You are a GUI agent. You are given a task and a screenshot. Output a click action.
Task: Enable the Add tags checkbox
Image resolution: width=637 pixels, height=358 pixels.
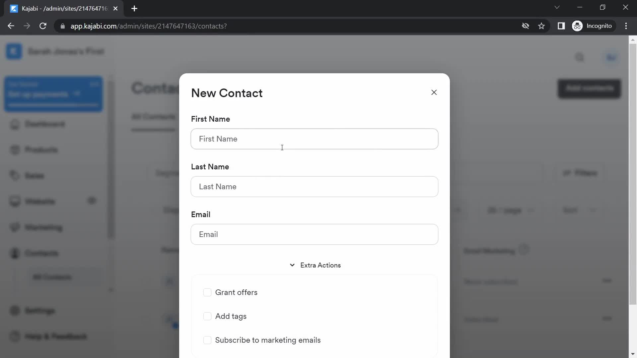207,316
